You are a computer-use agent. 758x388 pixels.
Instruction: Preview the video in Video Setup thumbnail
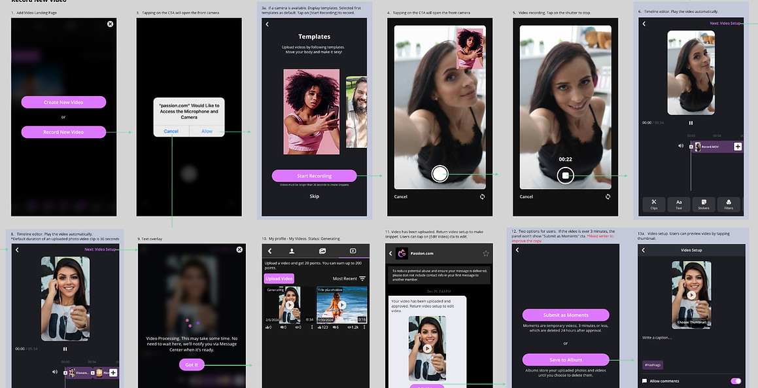point(691,294)
